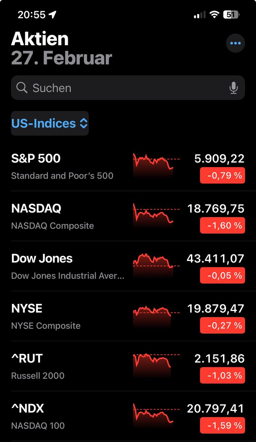This screenshot has width=256, height=442.
Task: Tap the microphone dictation icon
Action: point(234,88)
